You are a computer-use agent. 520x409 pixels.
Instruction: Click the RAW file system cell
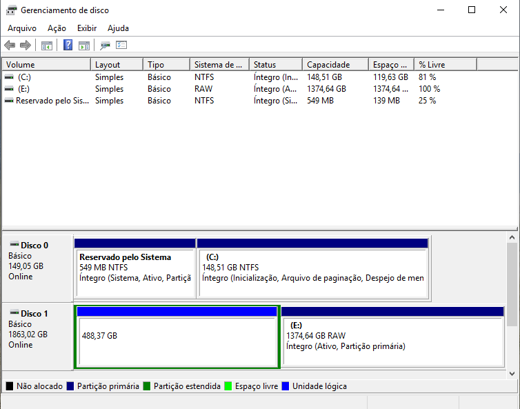pyautogui.click(x=203, y=89)
